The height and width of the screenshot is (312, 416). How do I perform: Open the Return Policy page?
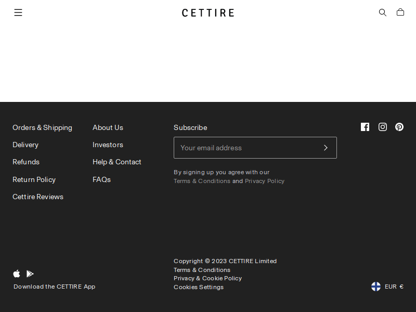click(34, 179)
